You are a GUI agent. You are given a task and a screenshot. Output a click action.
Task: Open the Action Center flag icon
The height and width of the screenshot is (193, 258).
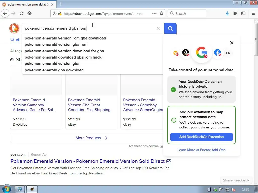221,189
